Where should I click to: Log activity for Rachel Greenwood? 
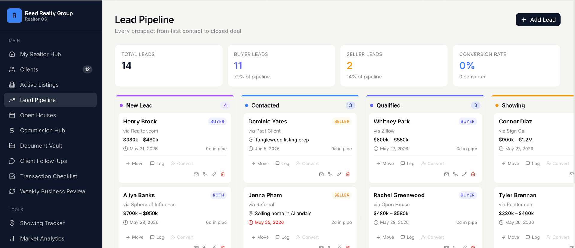pos(408,237)
